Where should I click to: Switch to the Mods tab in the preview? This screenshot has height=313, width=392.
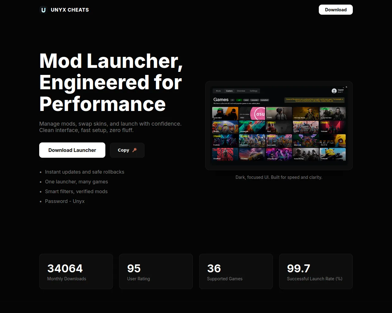pos(218,91)
